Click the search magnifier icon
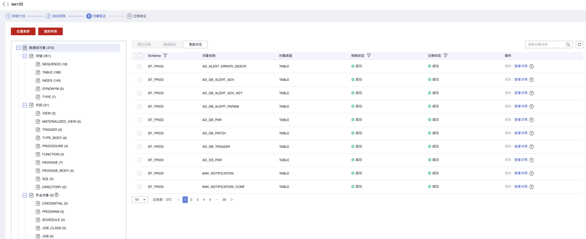The height and width of the screenshot is (239, 586). 568,45
